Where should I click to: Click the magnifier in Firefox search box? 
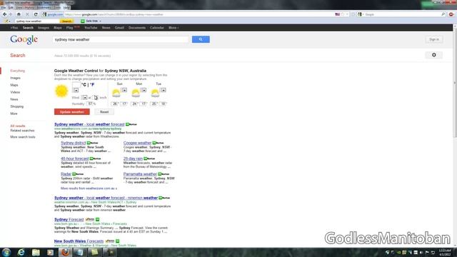click(x=443, y=14)
